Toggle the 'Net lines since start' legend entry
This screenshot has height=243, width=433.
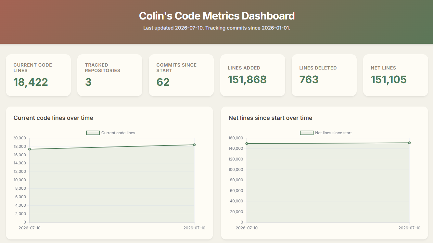click(x=326, y=133)
